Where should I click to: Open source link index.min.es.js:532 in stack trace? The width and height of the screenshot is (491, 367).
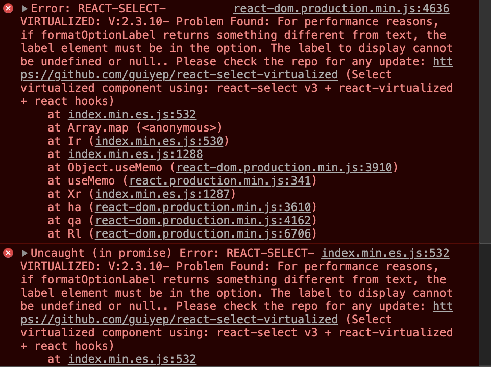click(x=132, y=114)
